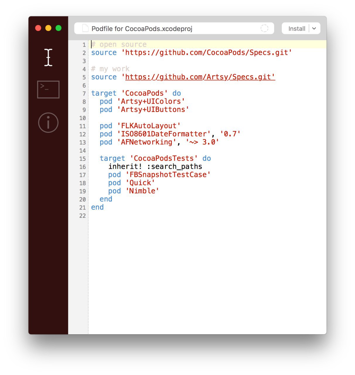Click the 'CocoaPods' target name on line 7

(144, 93)
